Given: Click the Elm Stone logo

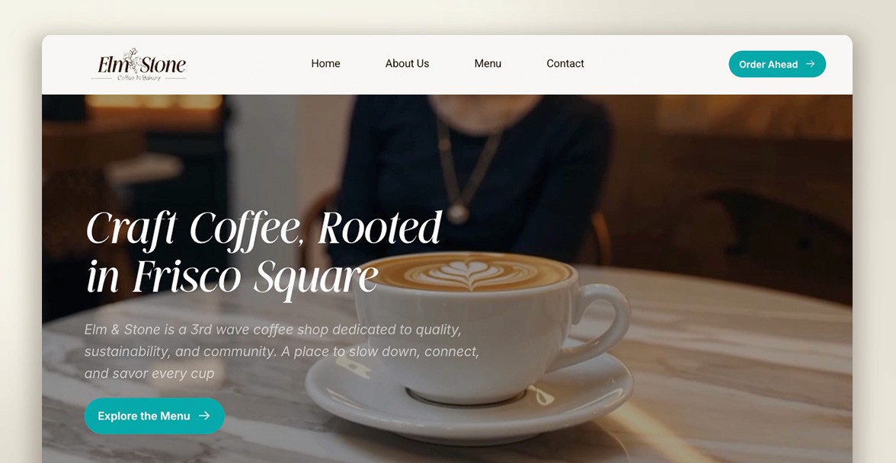Looking at the screenshot, I should 139,64.
